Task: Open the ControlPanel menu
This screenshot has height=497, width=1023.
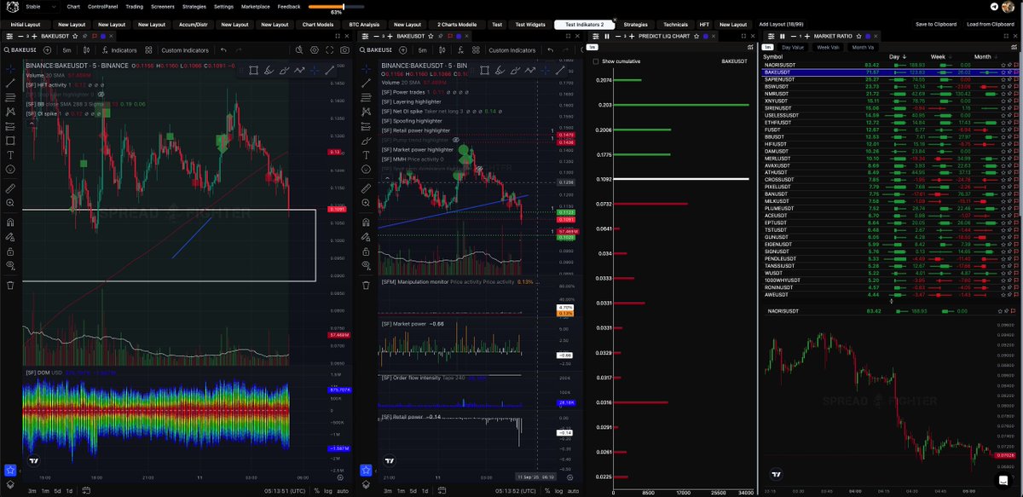Action: 102,6
